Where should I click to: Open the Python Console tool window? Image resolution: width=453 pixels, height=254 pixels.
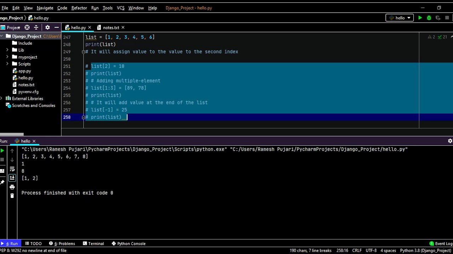(128, 243)
